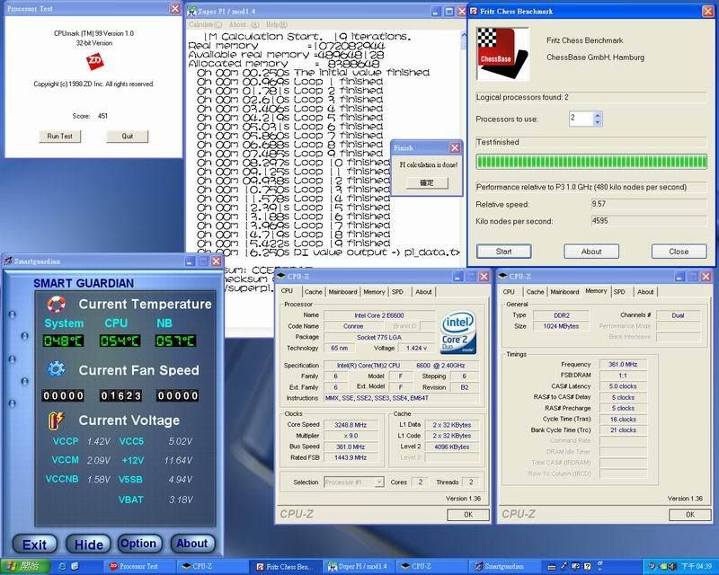Close the Finish dialog with its X
The width and height of the screenshot is (719, 575).
pyautogui.click(x=455, y=147)
